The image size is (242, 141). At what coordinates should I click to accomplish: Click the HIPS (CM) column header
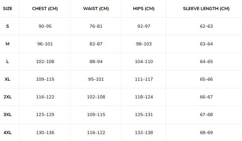tap(144, 9)
